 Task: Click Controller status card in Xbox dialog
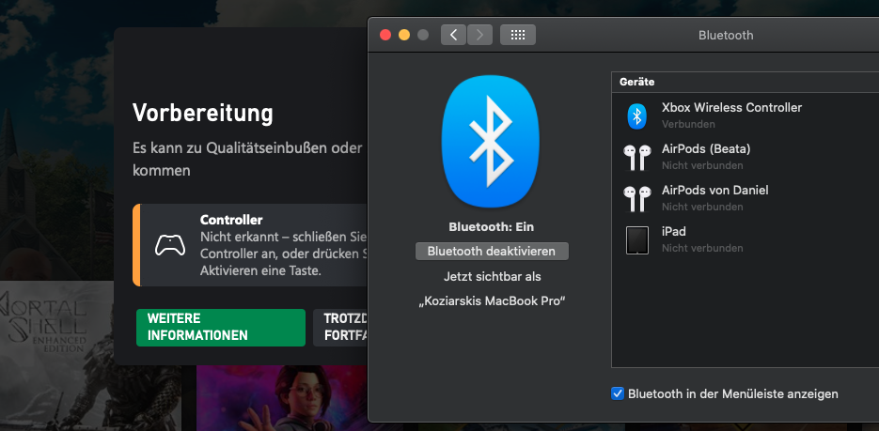(x=250, y=245)
